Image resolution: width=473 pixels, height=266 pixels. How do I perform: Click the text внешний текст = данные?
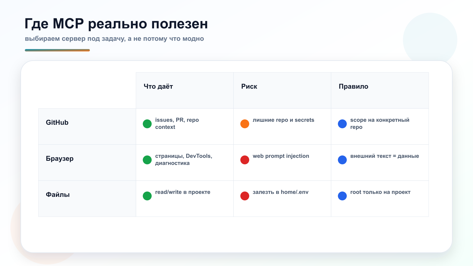click(x=385, y=156)
